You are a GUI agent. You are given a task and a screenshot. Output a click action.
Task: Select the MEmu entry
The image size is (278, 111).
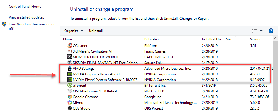[x=78, y=102]
